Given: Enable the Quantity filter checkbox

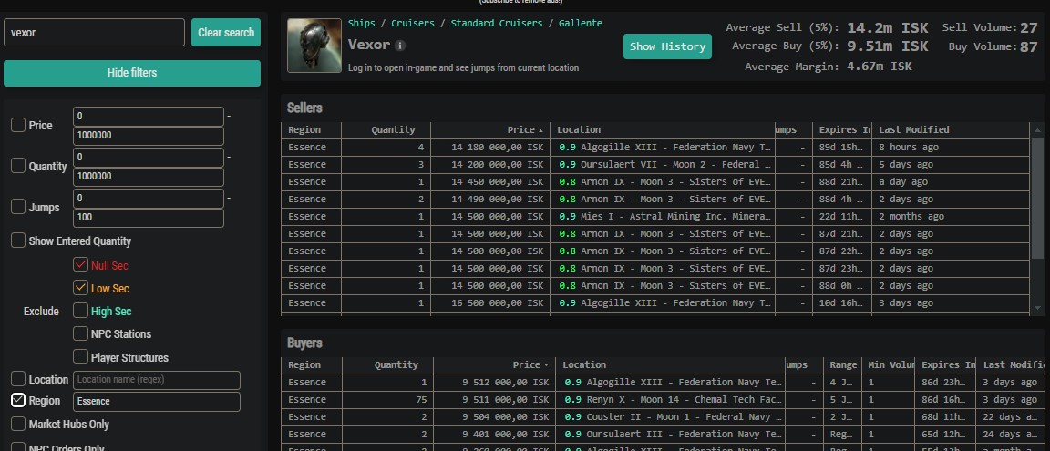Looking at the screenshot, I should (18, 167).
